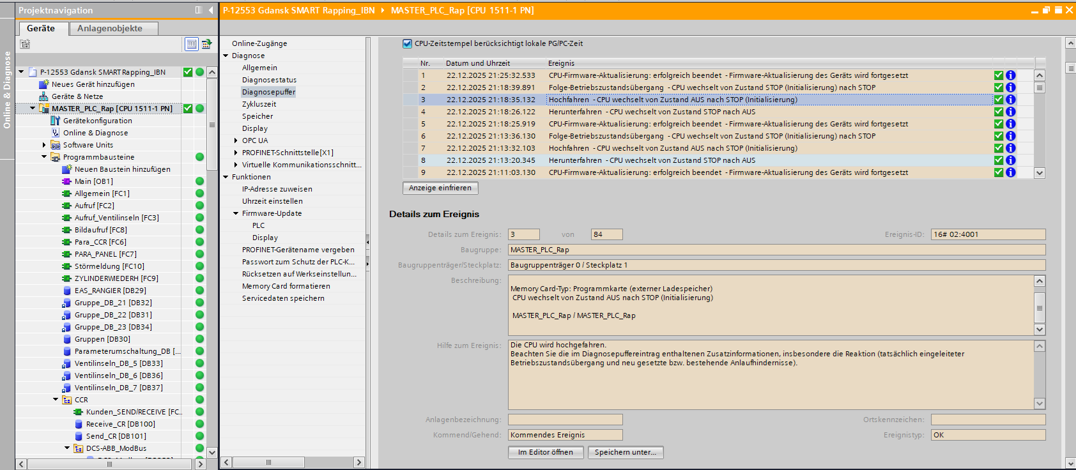Uncheck CPU-Zeitstempel berücksichtigt lokale PG/PC-Zeit checkbox
The width and height of the screenshot is (1076, 470).
point(407,44)
